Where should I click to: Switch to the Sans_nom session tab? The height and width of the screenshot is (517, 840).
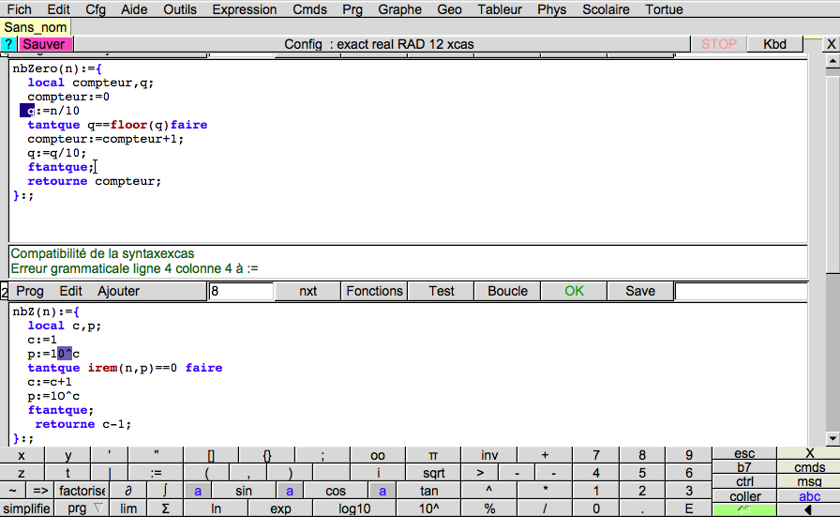pos(36,27)
